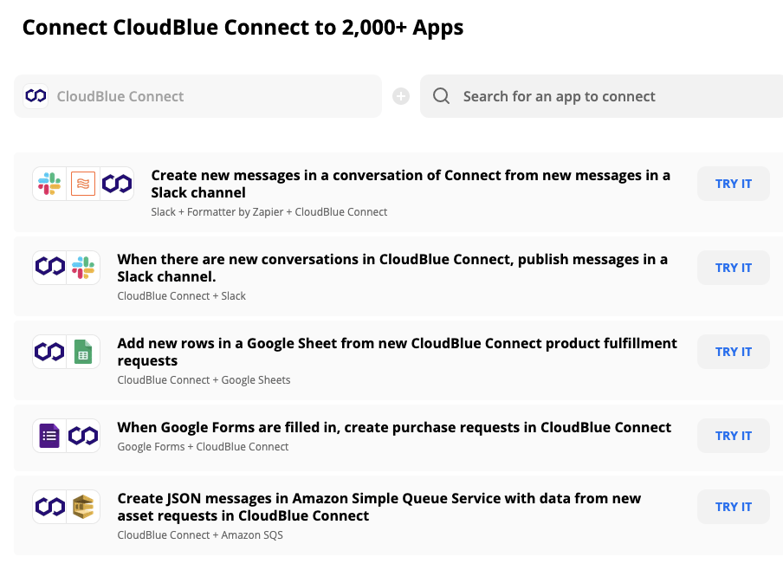Screen dimensions: 783x570
Task: Click the plus icon between app fields
Action: (401, 96)
